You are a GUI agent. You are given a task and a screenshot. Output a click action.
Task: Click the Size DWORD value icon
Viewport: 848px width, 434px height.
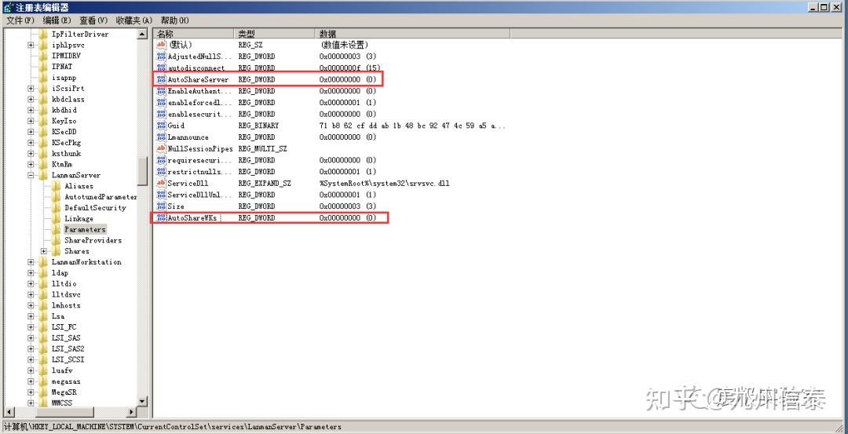tap(161, 206)
